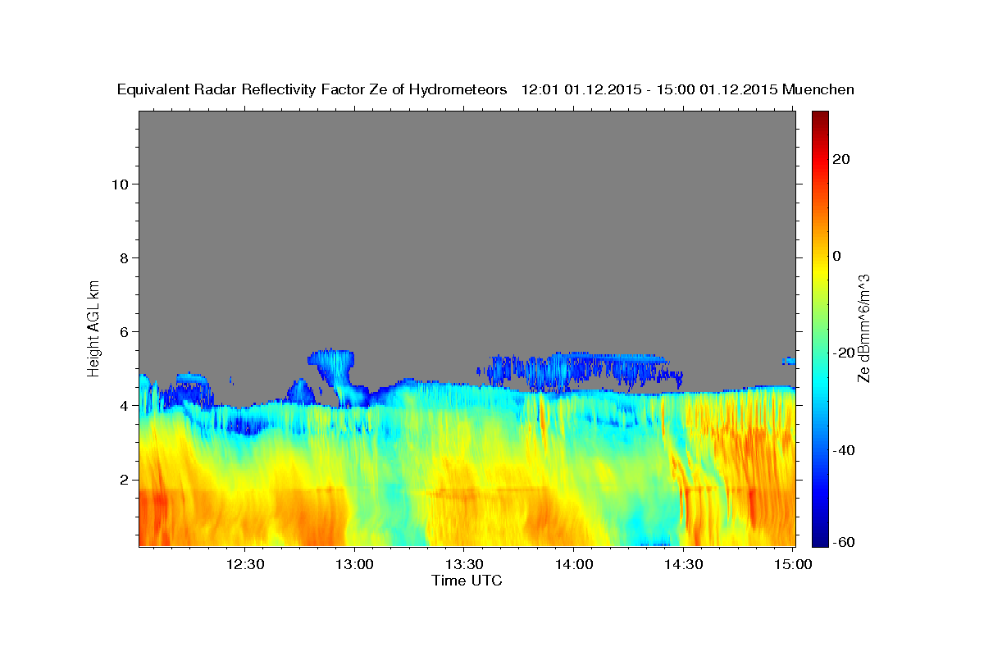Click the '2' height tick label
Viewport: 984px width, 656px height.
[x=122, y=479]
